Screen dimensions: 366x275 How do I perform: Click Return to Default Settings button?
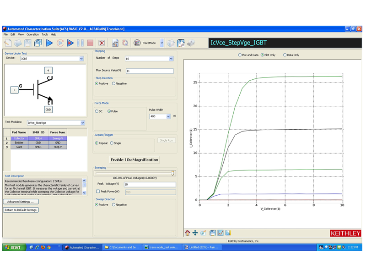(21, 210)
